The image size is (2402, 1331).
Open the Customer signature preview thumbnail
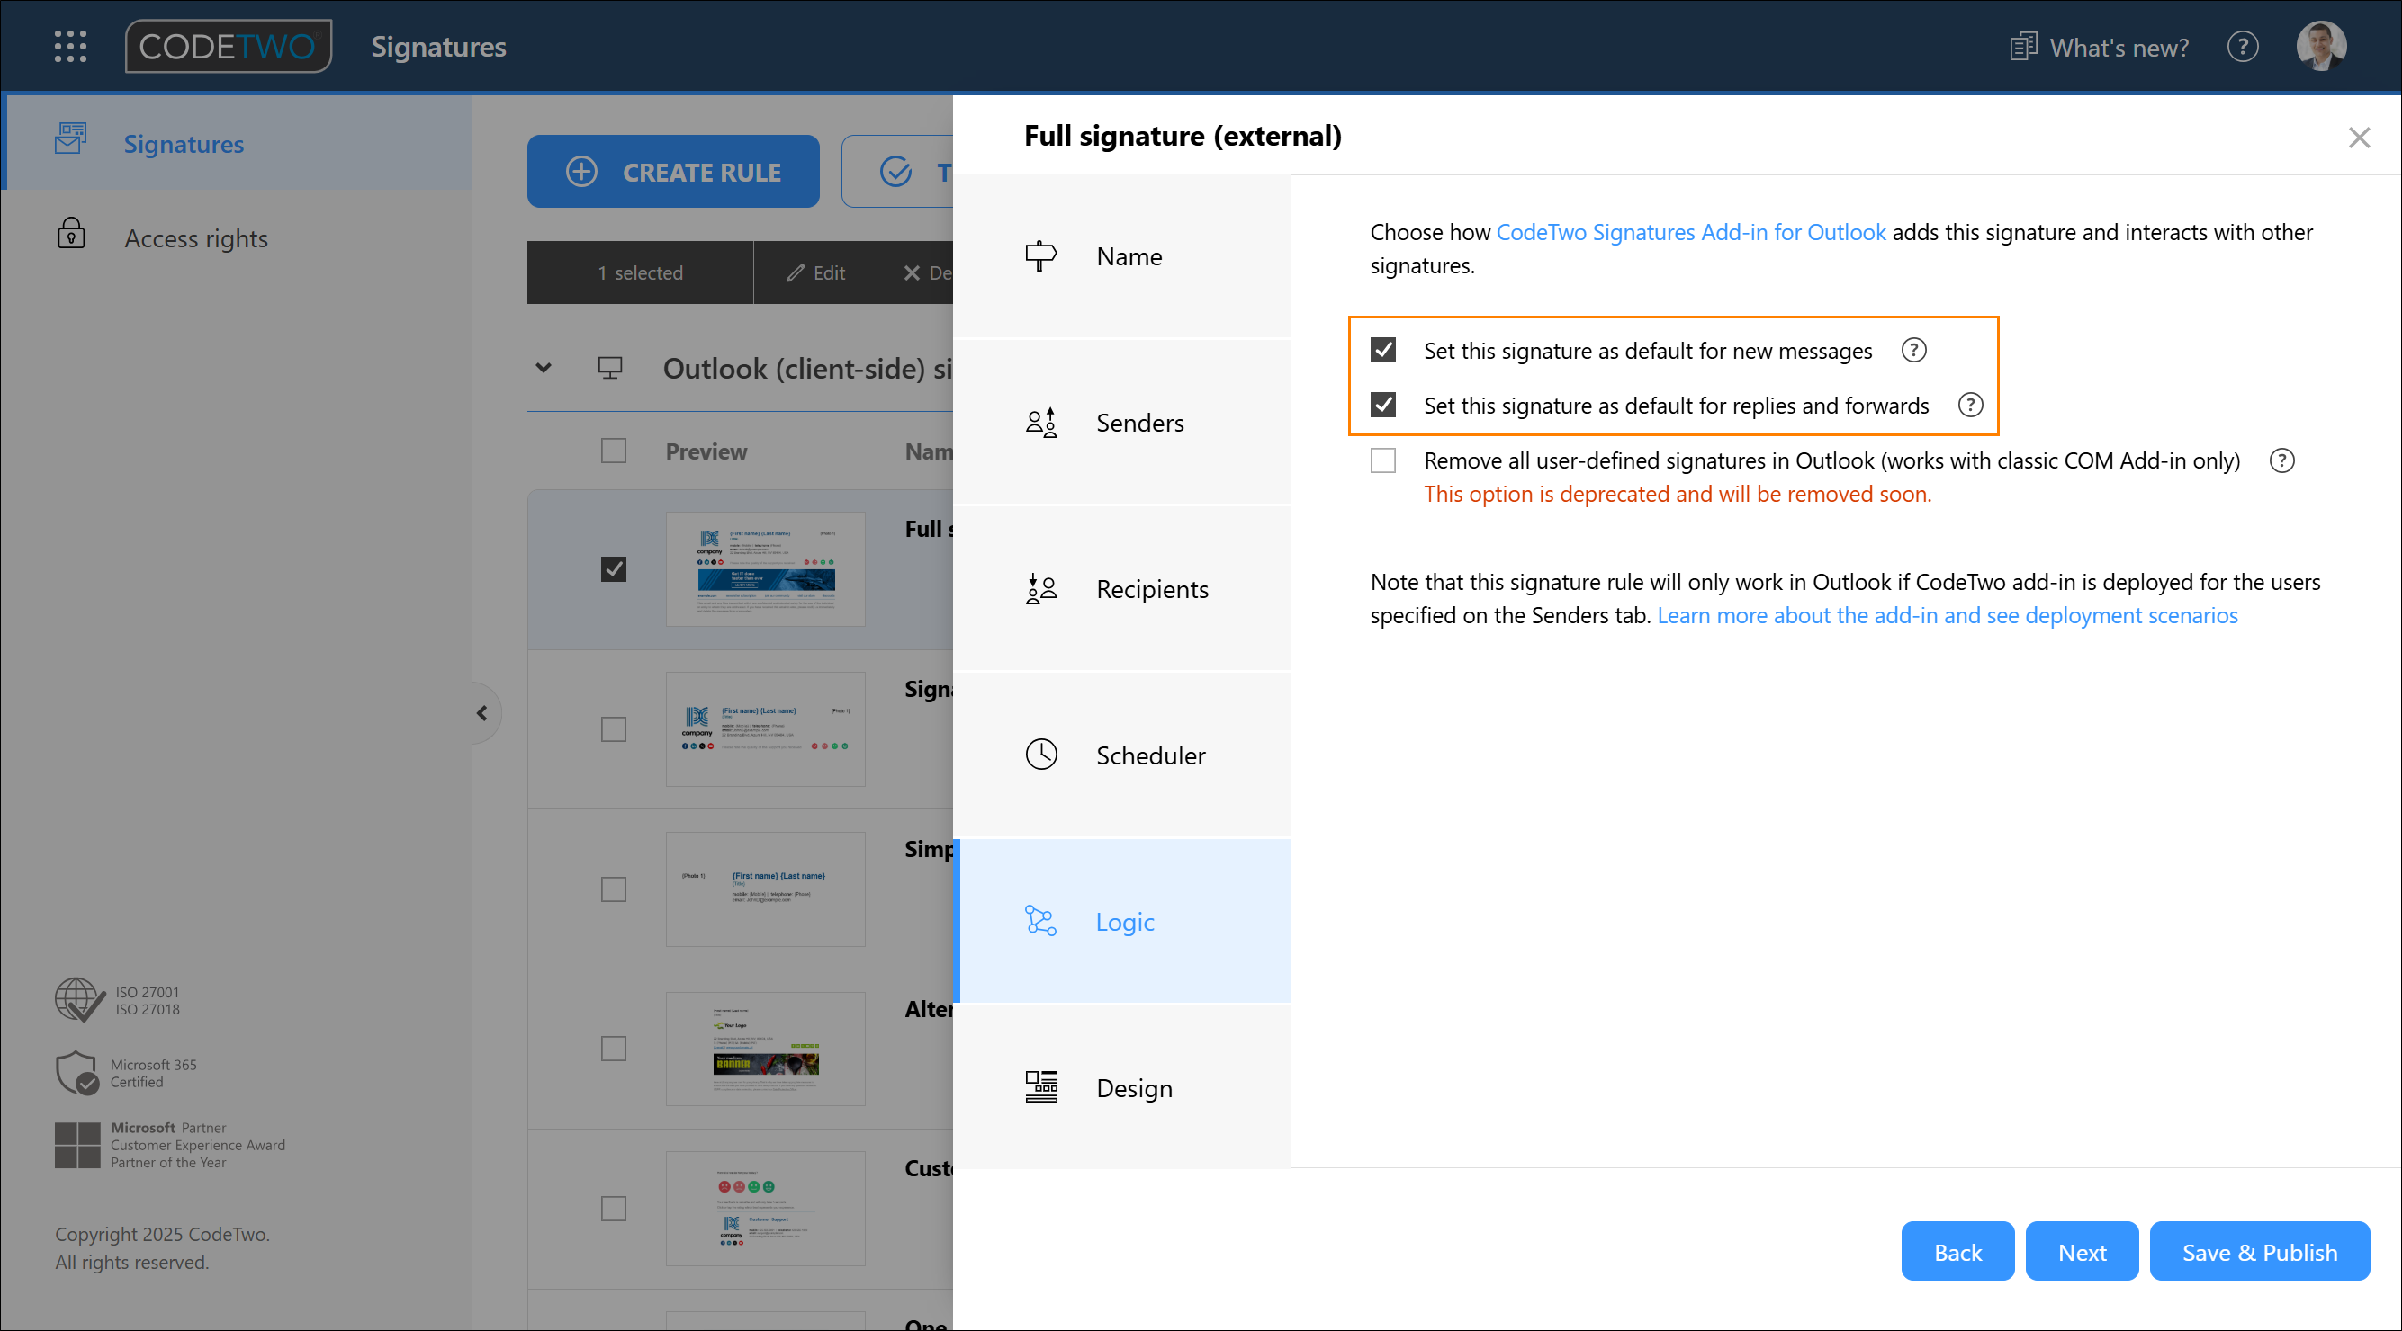pyautogui.click(x=766, y=1208)
